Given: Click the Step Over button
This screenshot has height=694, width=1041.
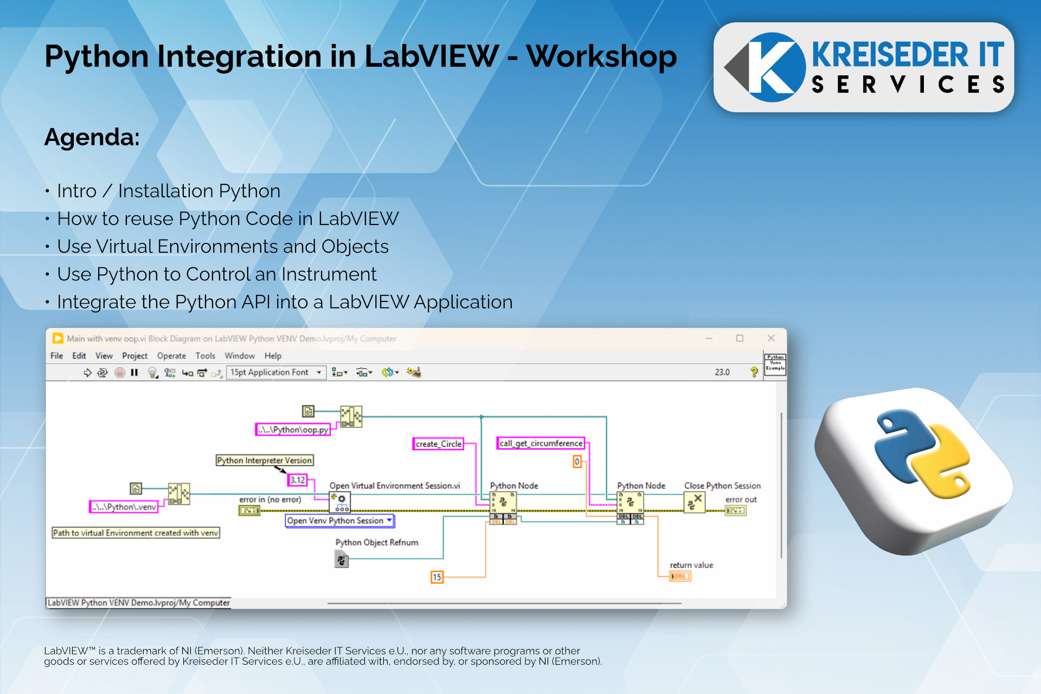Looking at the screenshot, I should coord(202,372).
